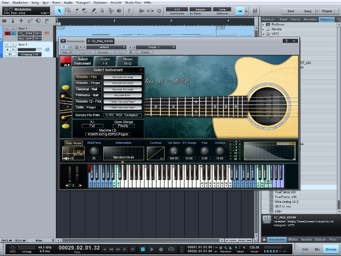This screenshot has height=256, width=341.
Task: Select Acoustic - Finger instrument
Action: pos(88,83)
